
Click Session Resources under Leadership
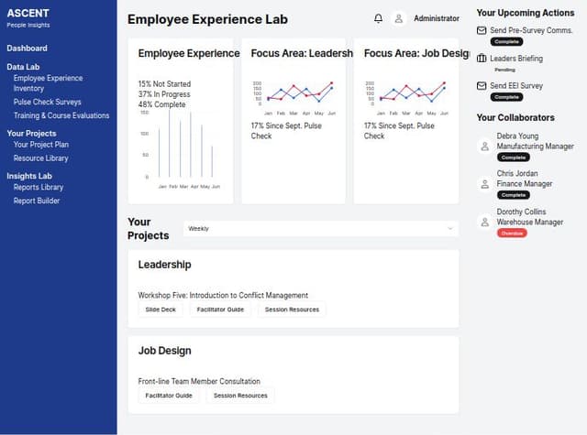point(292,310)
